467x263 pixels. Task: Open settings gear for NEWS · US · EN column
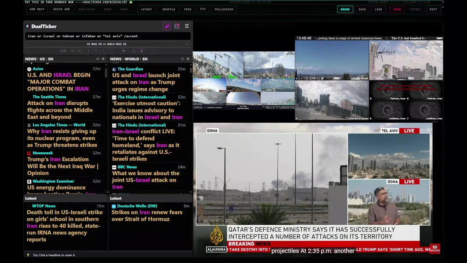pos(103,59)
